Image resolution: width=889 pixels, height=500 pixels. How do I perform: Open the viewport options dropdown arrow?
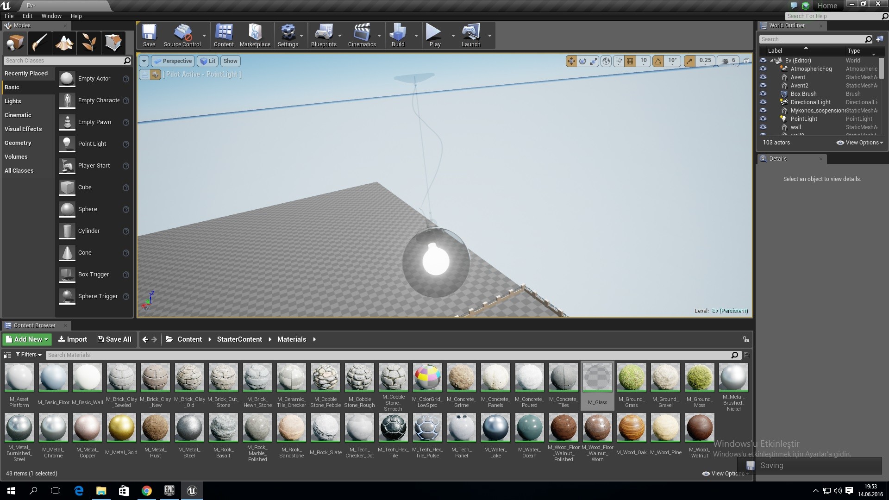[x=144, y=61]
